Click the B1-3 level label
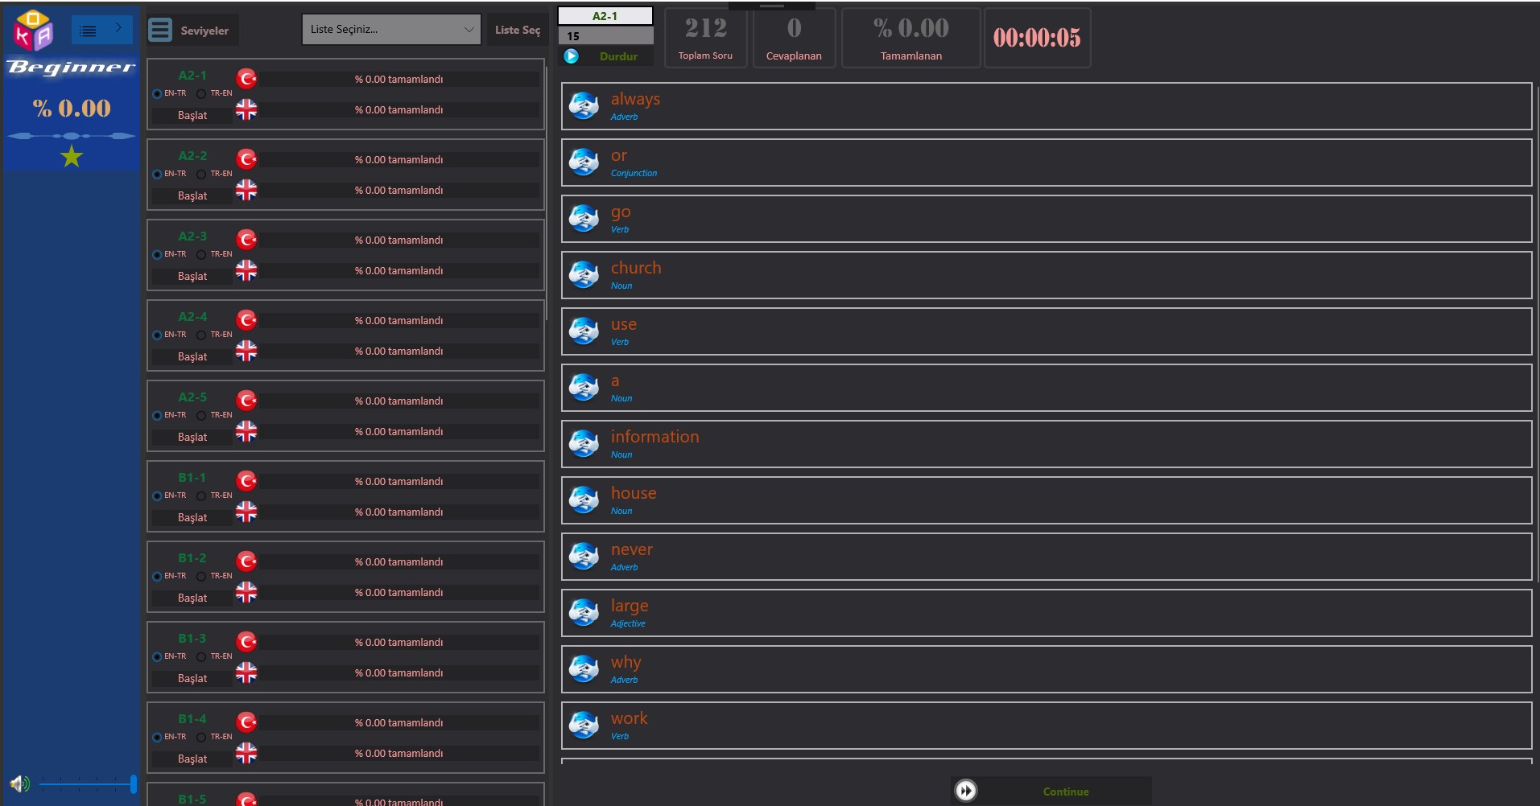Viewport: 1540px width, 806px height. click(x=192, y=638)
